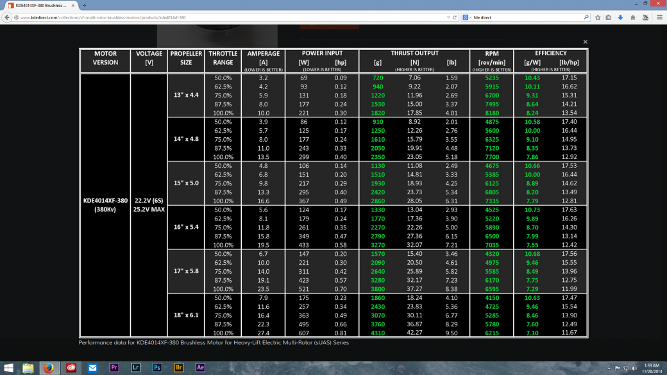The image size is (667, 375).
Task: Launch Adobe After Effects from the taskbar
Action: 200,368
